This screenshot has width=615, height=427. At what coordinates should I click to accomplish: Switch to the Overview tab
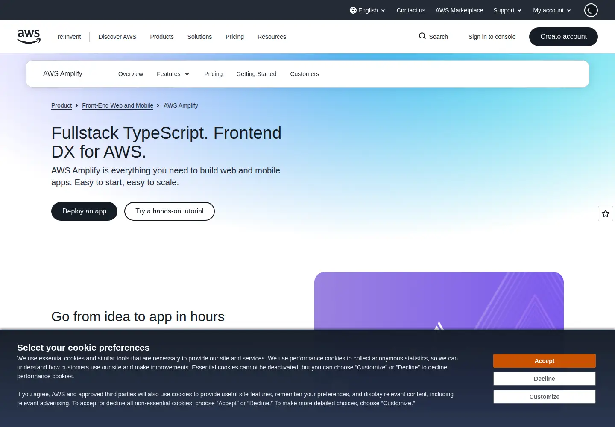(x=131, y=74)
